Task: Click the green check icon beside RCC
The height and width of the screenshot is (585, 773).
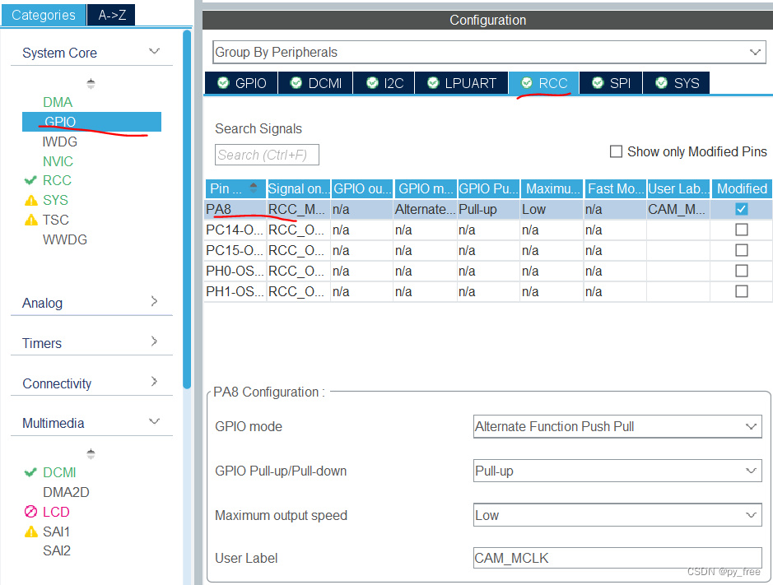Action: [x=30, y=180]
